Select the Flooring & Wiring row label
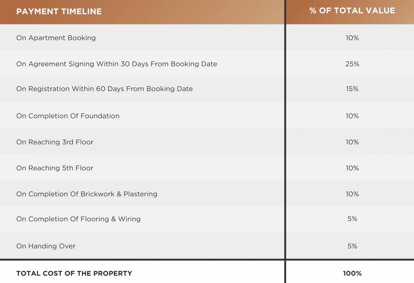Viewport: 414px width, 283px height. (x=78, y=219)
